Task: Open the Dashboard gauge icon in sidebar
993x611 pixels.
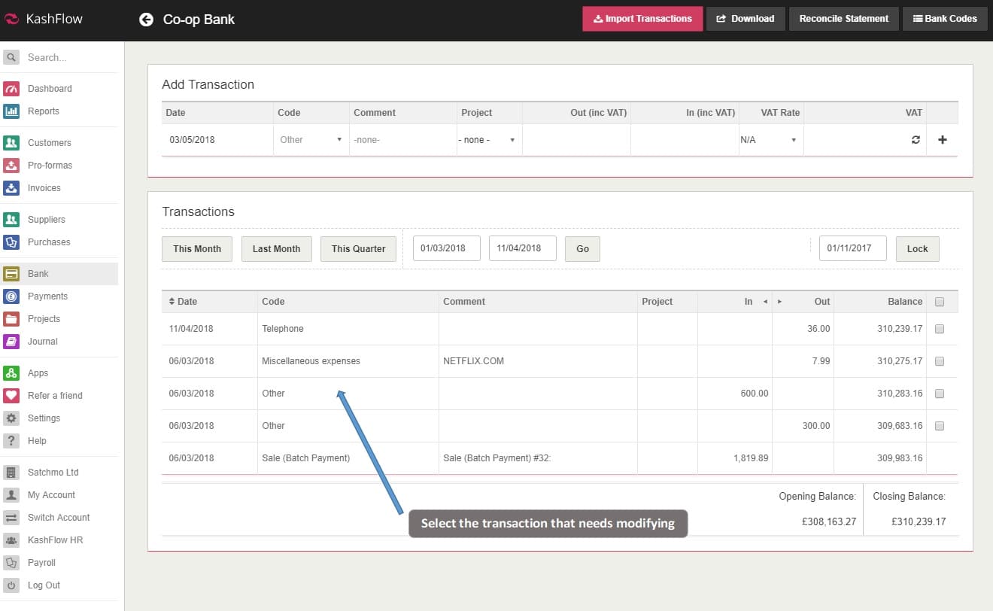Action: tap(11, 89)
